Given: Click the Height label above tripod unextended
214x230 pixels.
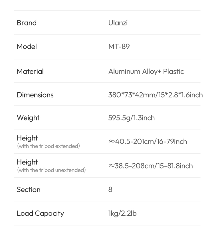Looking at the screenshot, I should pyautogui.click(x=27, y=162).
